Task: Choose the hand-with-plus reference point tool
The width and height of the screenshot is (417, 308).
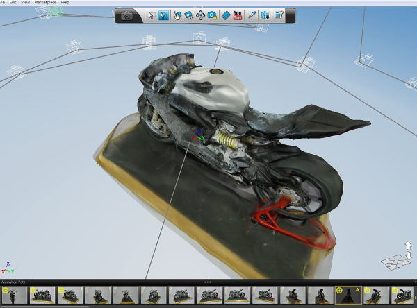Action: click(x=177, y=15)
